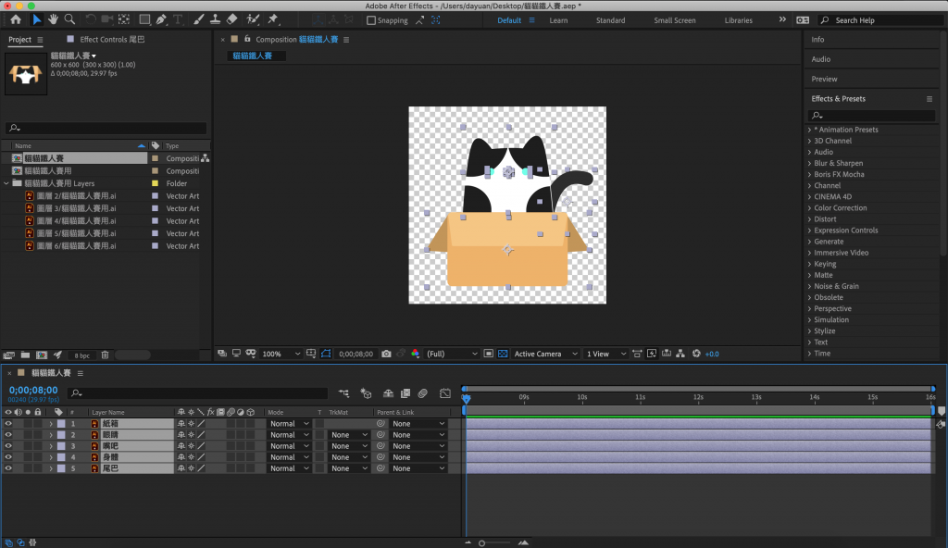Viewport: 948px width, 548px height.
Task: Enable the Snapping checkbox
Action: click(371, 20)
